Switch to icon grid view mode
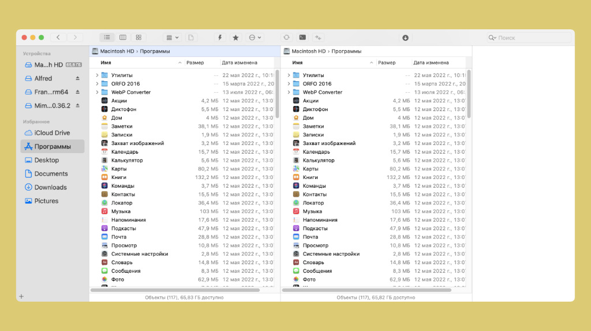The image size is (591, 331). [139, 37]
